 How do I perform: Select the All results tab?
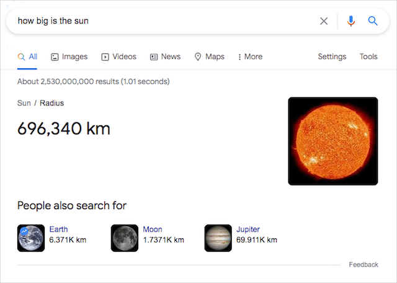click(27, 56)
